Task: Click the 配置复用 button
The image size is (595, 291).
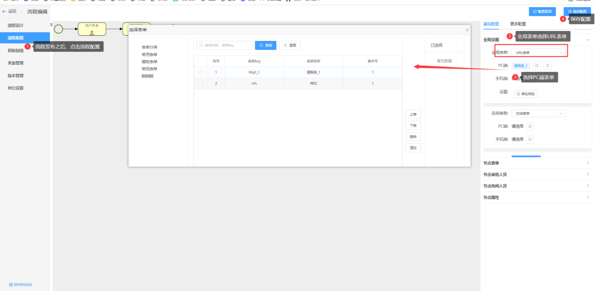Action: tap(542, 11)
